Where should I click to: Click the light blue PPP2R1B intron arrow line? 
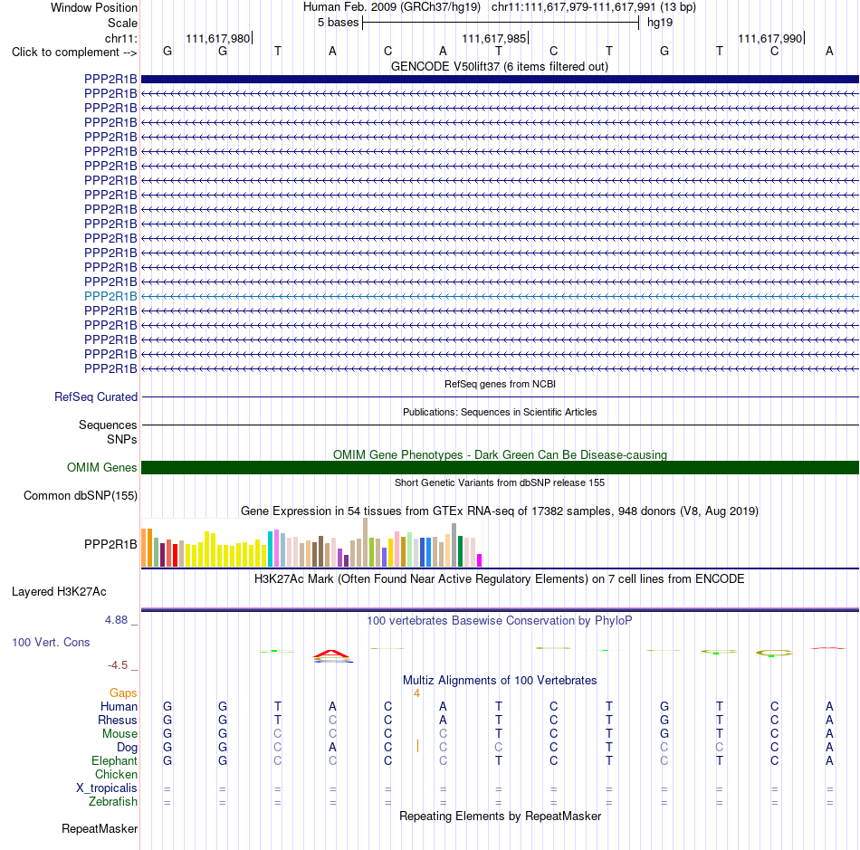500,296
